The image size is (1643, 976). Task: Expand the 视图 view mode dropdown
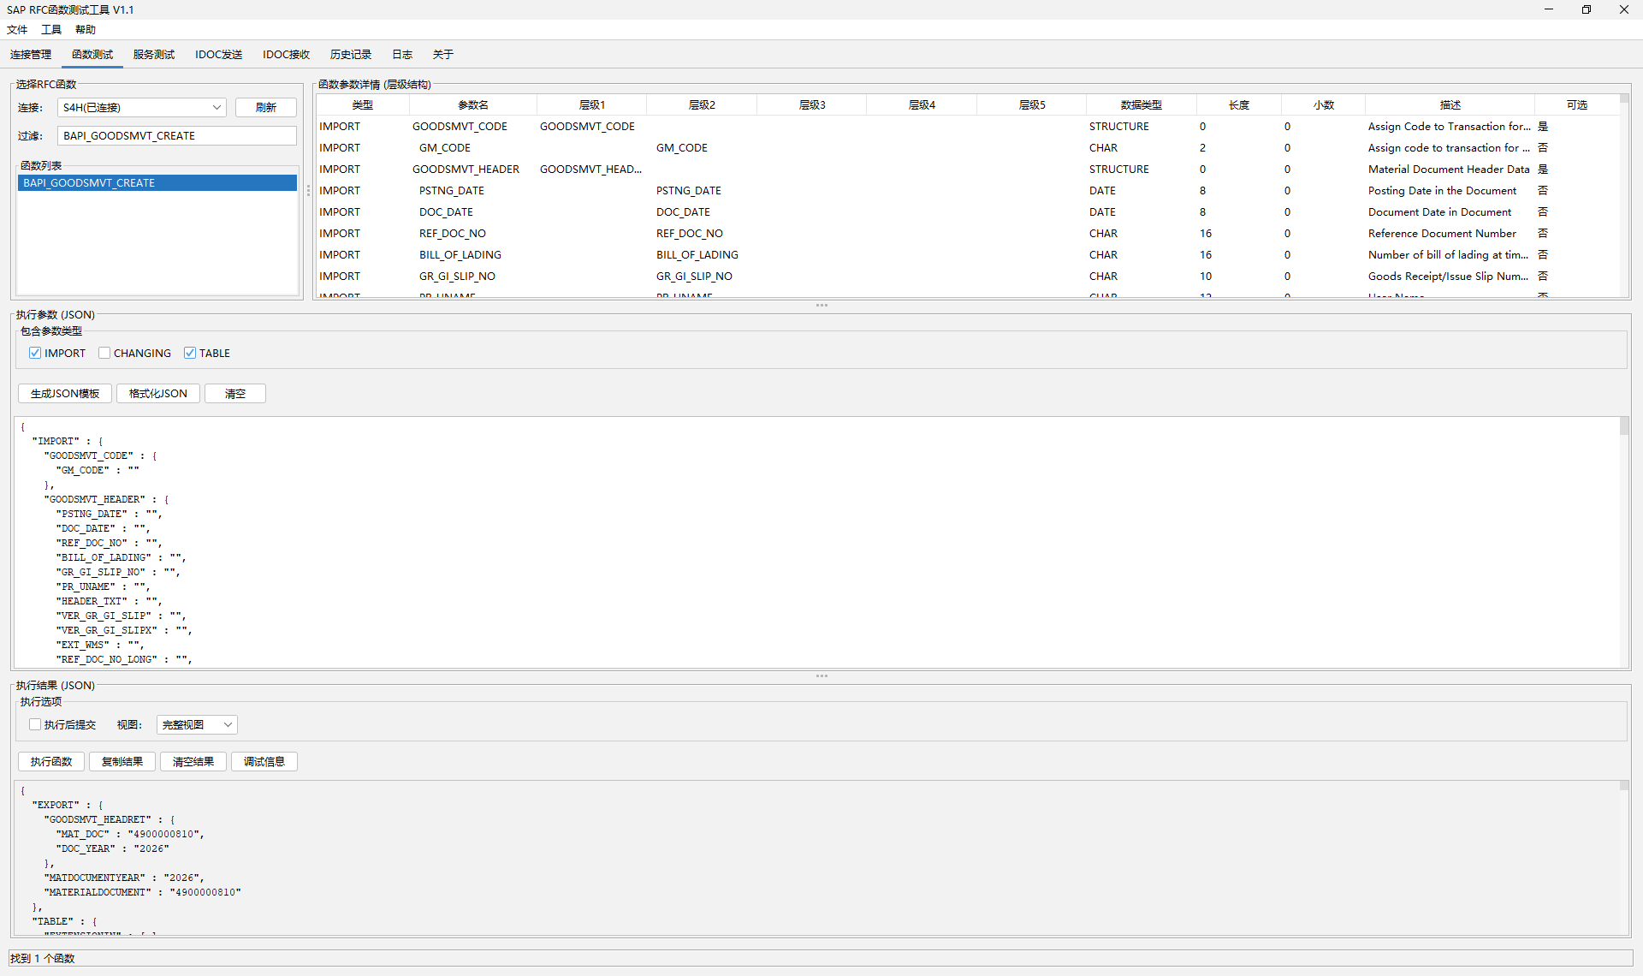(228, 724)
